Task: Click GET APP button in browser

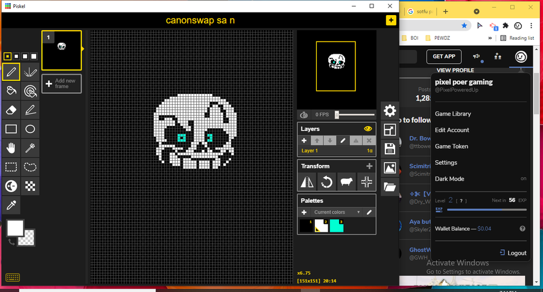Action: tap(444, 57)
